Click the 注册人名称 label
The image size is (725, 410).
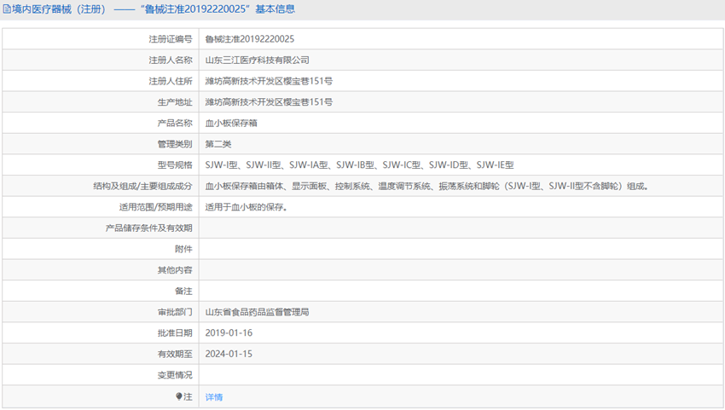[x=170, y=60]
